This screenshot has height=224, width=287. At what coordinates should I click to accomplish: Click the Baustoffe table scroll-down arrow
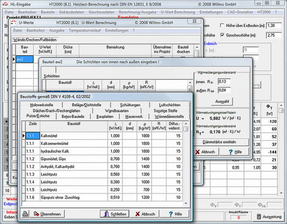point(186,203)
